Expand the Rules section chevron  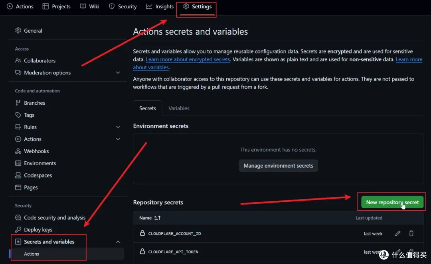point(118,127)
